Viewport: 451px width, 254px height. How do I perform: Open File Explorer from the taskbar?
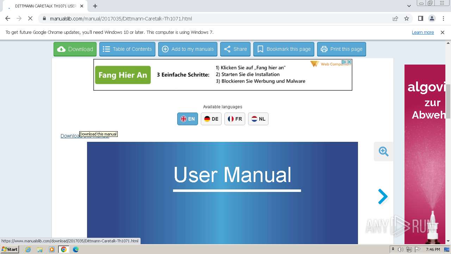click(40, 249)
